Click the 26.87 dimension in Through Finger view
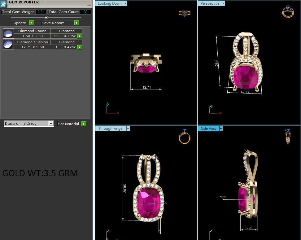This screenshot has height=240, width=301. (124, 188)
